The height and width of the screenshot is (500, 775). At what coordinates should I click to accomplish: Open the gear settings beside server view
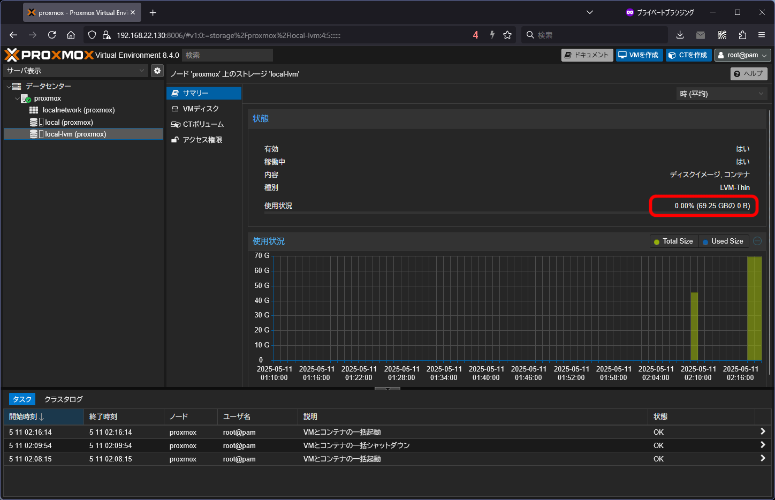pyautogui.click(x=157, y=71)
